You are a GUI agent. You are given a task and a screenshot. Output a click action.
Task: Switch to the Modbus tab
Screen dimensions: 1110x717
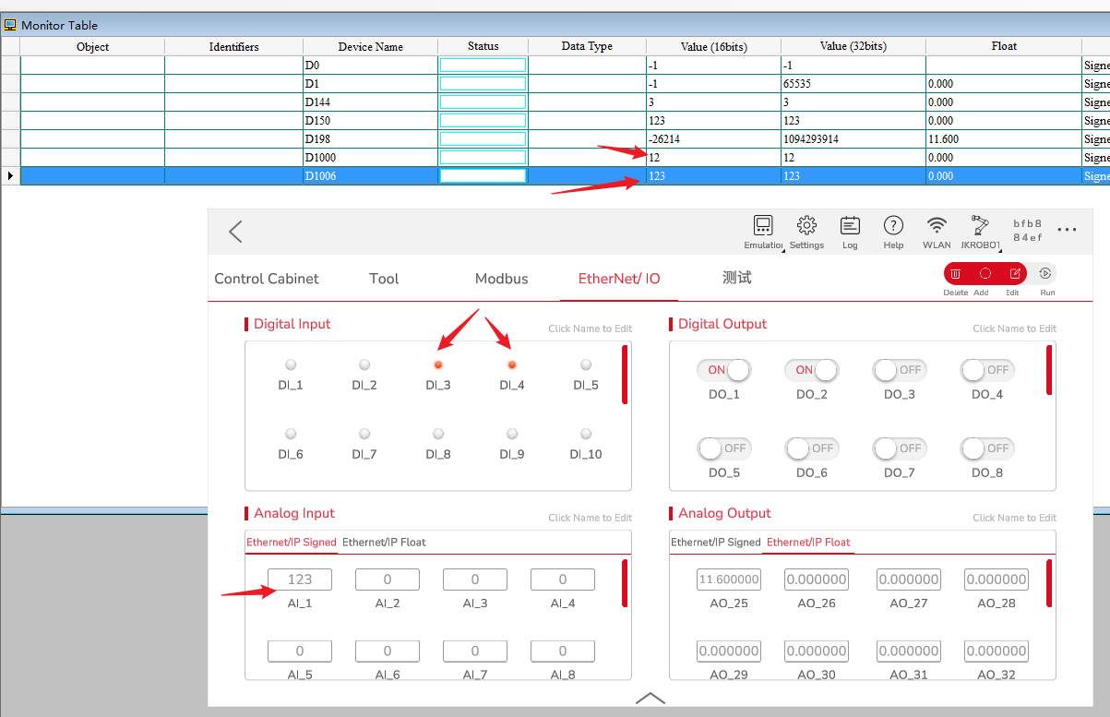click(x=501, y=279)
